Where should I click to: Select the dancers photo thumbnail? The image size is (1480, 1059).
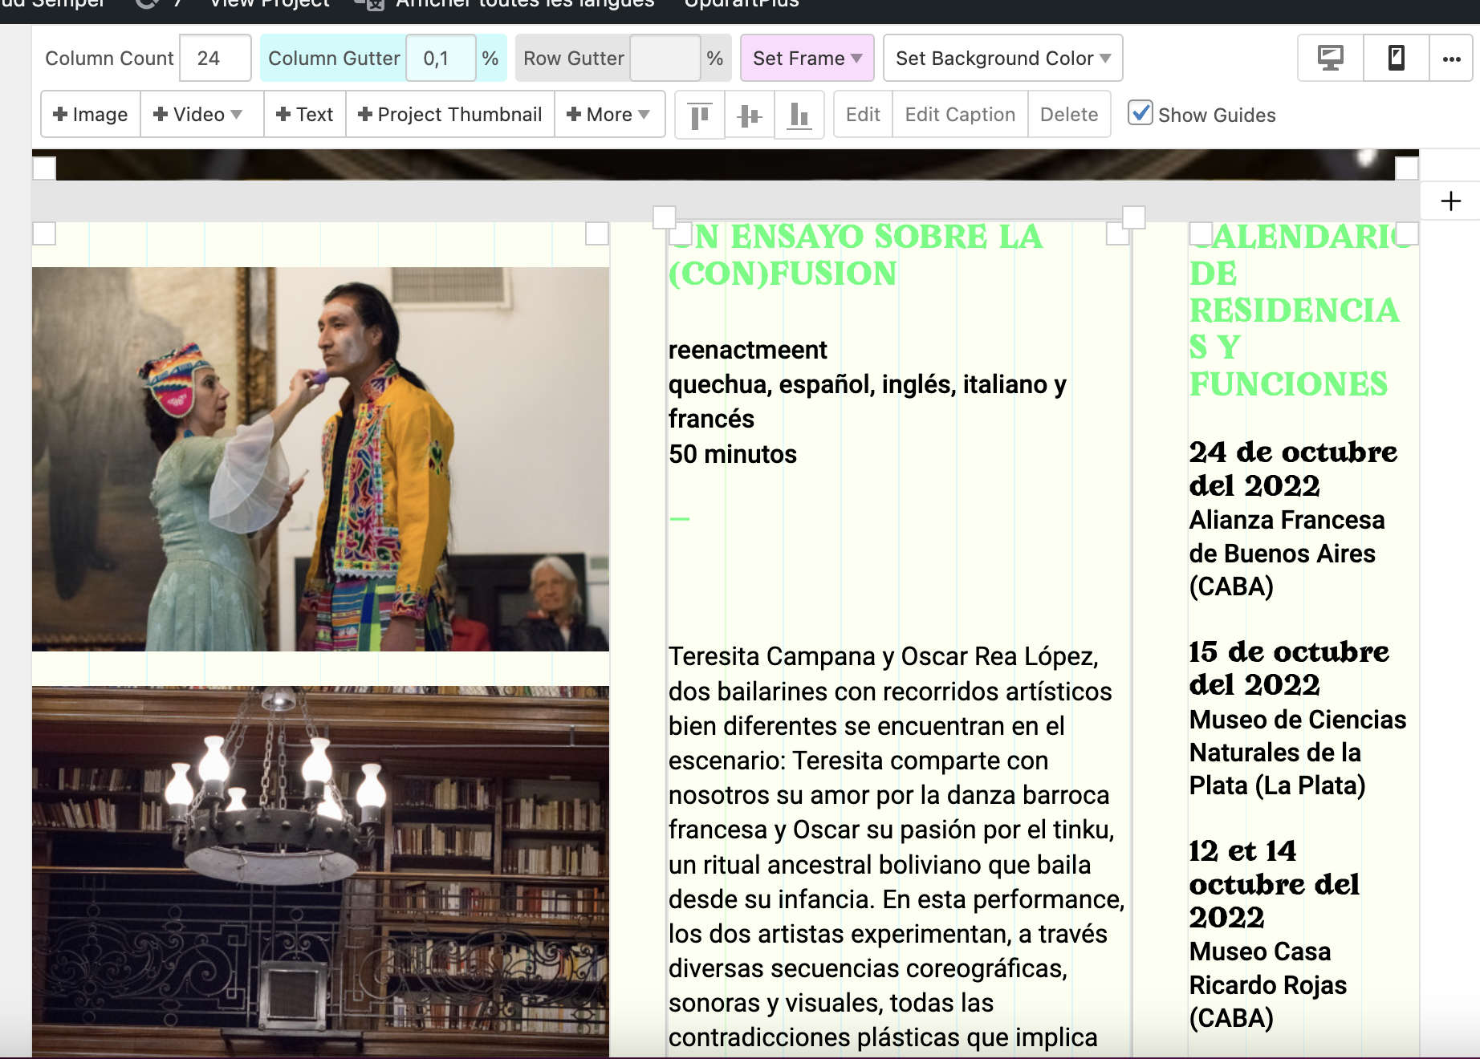[x=320, y=459]
